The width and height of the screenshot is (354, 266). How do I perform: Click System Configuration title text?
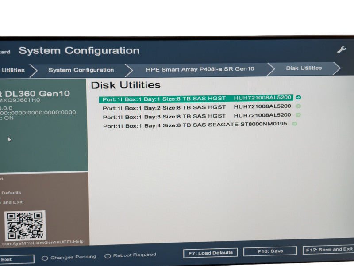tap(79, 51)
